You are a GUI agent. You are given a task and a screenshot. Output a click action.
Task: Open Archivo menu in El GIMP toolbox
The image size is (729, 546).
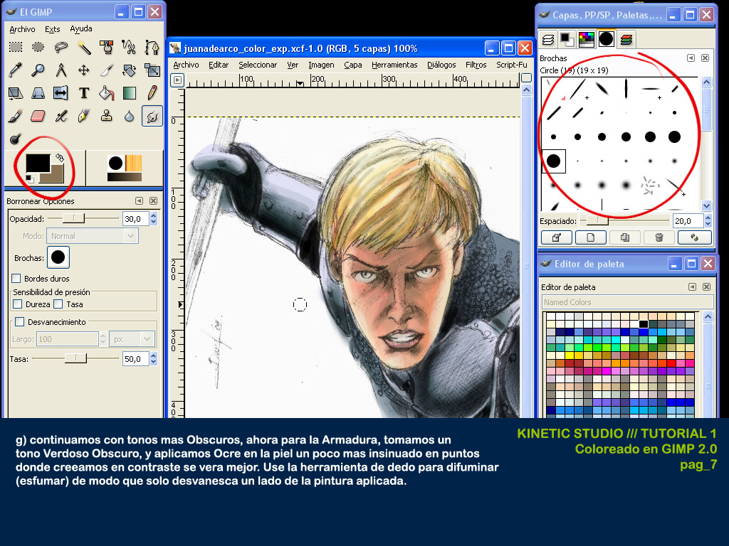[22, 28]
